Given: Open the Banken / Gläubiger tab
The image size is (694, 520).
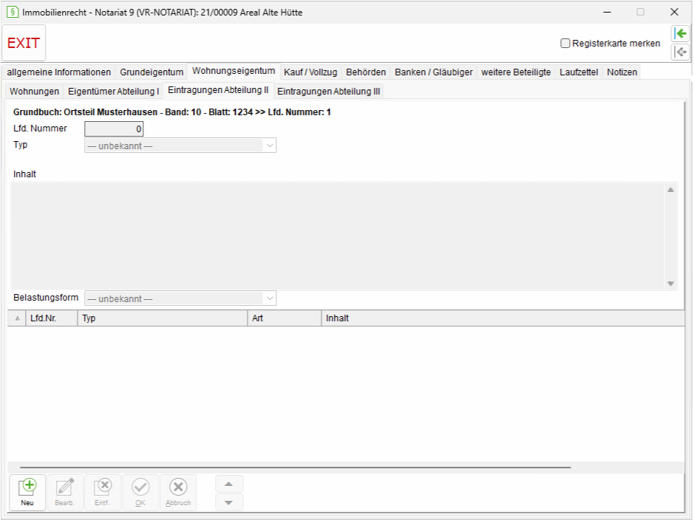Looking at the screenshot, I should [x=433, y=72].
